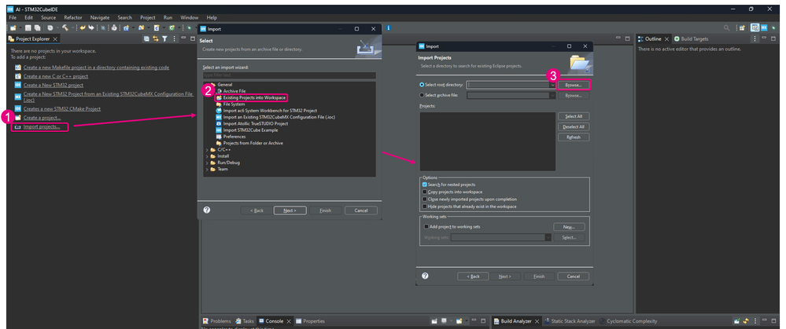Open the filter icon in Project Explorer
Image resolution: width=786 pixels, height=329 pixels.
[x=164, y=38]
